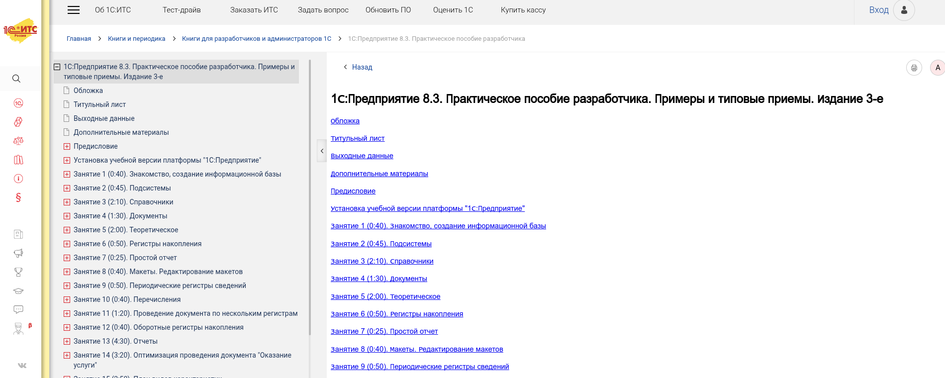Open the info circle sidebar icon
Viewport: 945px width, 378px height.
pos(18,179)
